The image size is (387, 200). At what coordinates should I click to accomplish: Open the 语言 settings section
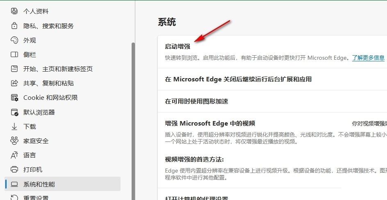[30, 155]
